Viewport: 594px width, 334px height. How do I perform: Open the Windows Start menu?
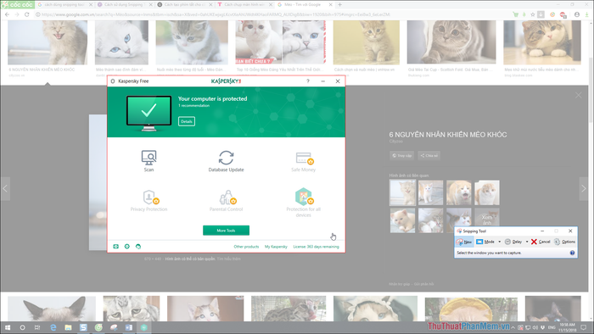click(7, 327)
